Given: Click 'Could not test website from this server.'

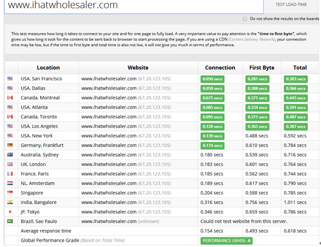Looking at the screenshot, I should 244,221.
